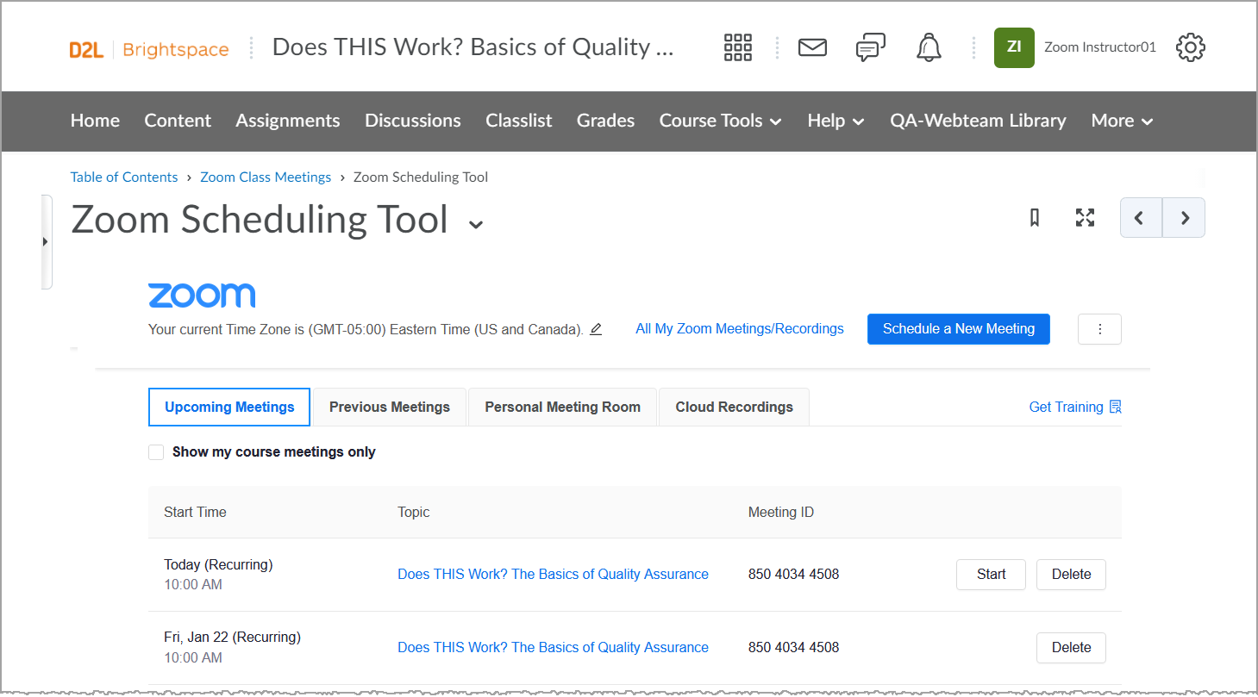Go to the next content topic

point(1184,218)
